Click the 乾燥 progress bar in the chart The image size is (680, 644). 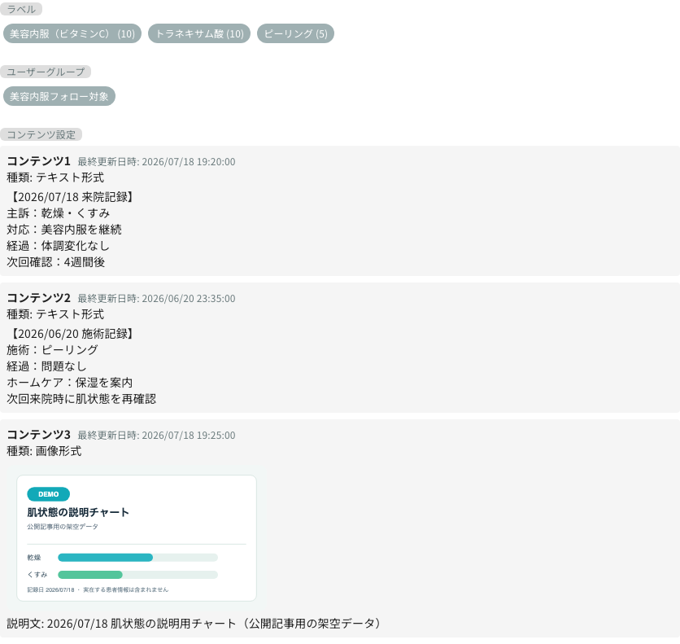click(138, 558)
